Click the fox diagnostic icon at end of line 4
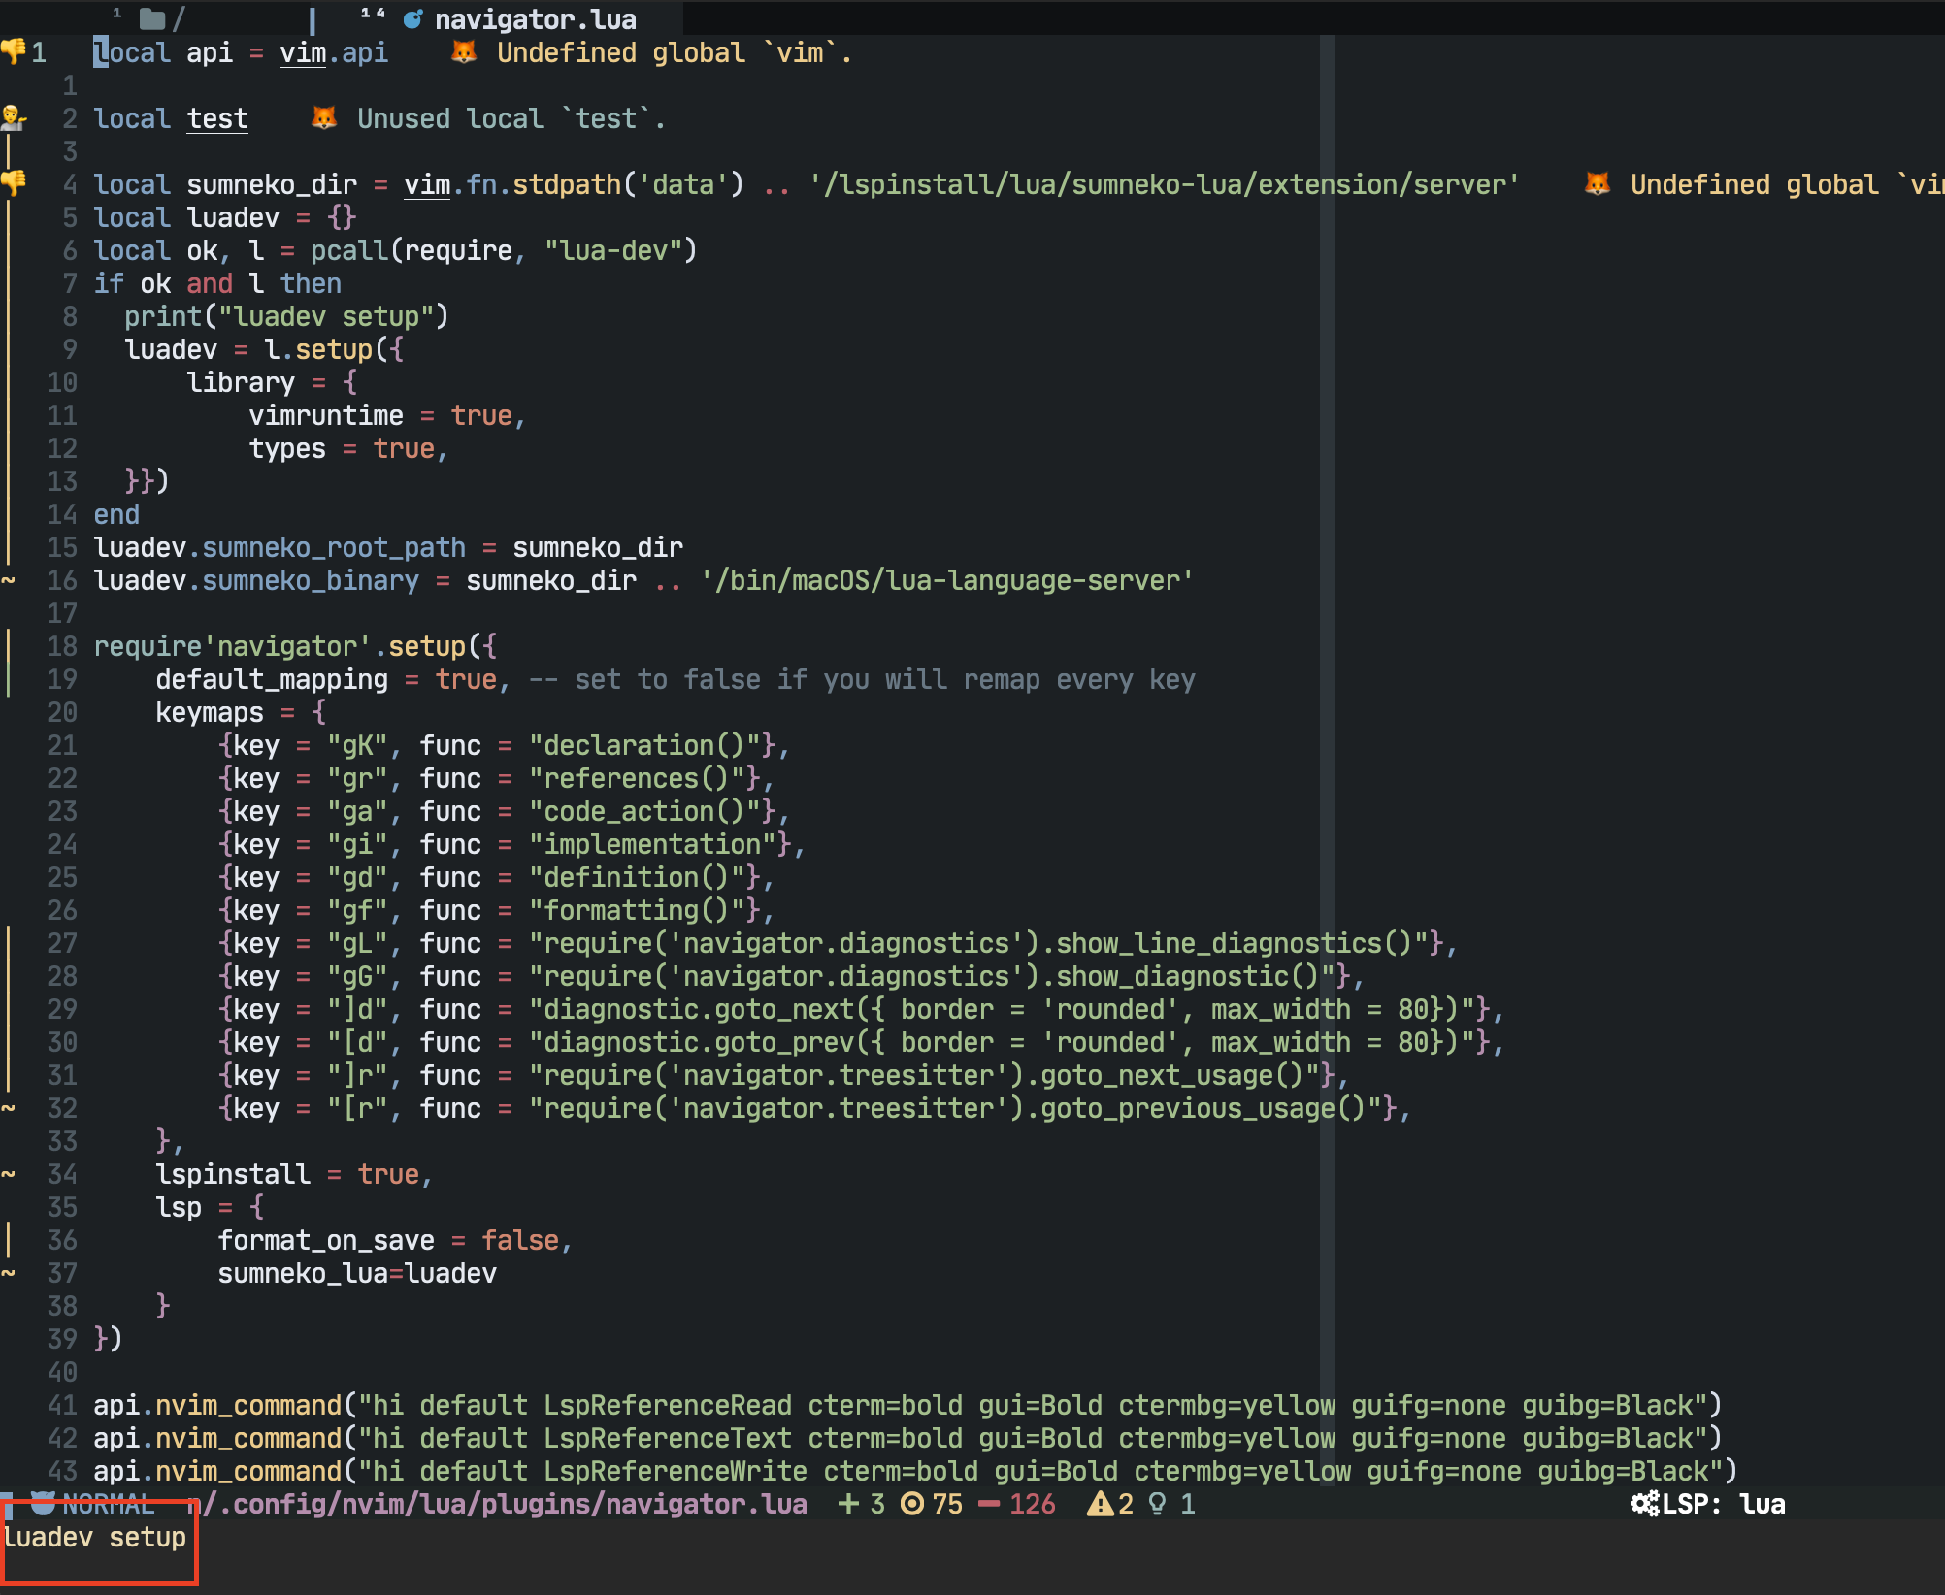Screen dimensions: 1945x1595 [x=1598, y=183]
